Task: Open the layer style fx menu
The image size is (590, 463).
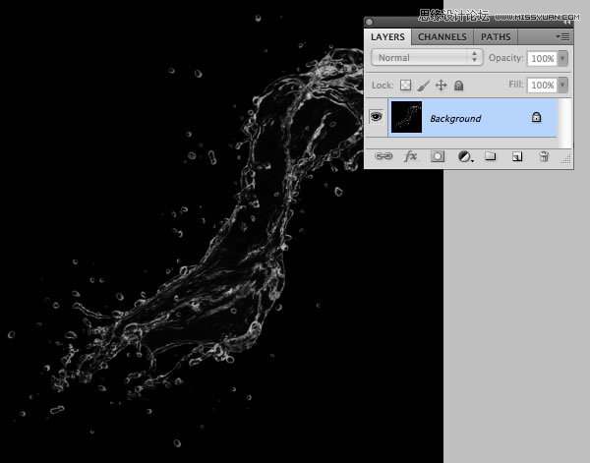Action: (x=411, y=155)
